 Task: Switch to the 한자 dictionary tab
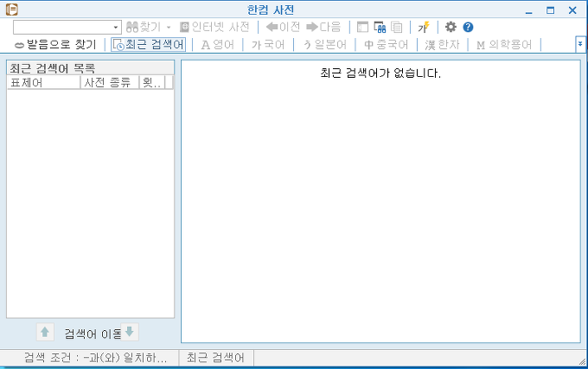[443, 45]
